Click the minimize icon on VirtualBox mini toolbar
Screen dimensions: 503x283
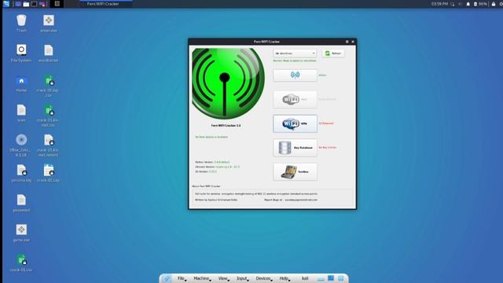321,279
